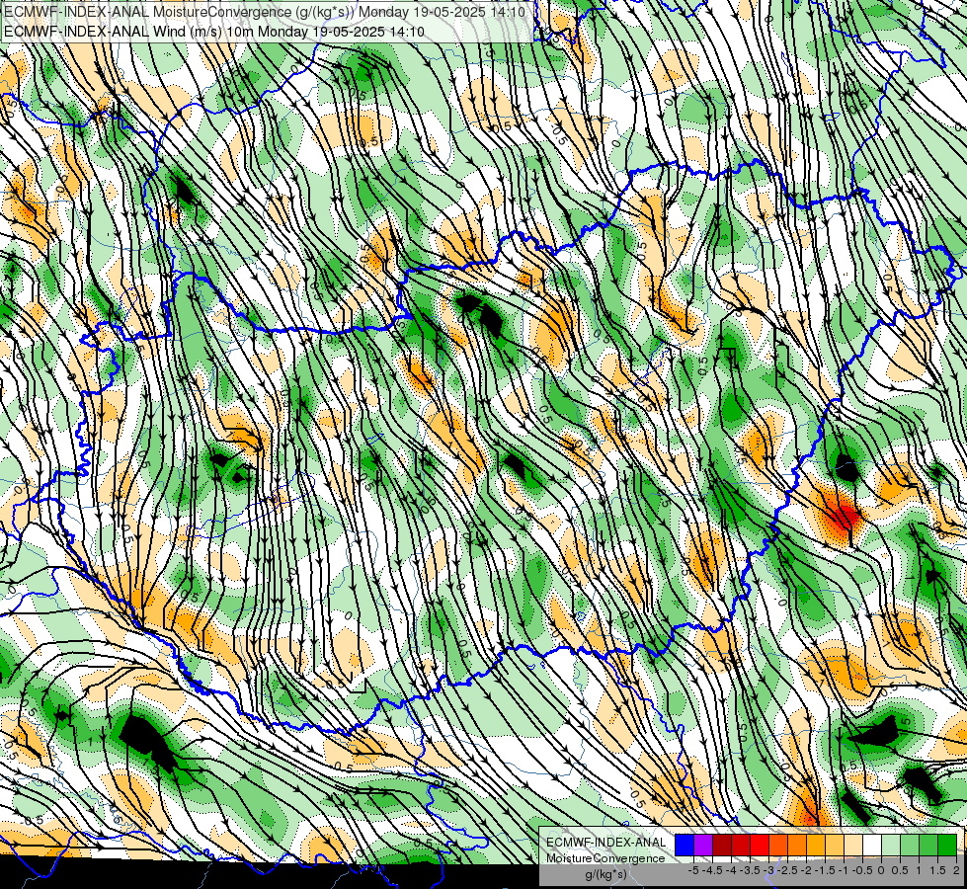The height and width of the screenshot is (889, 967).
Task: Select the white legend swatch near zero
Action: (872, 845)
